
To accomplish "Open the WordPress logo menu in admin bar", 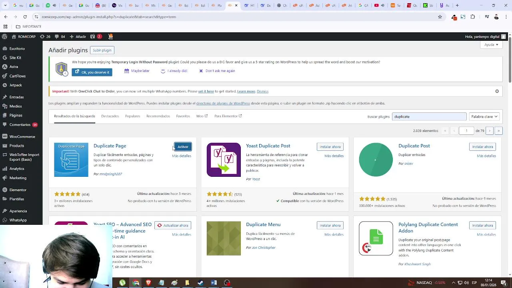I will [x=4, y=36].
